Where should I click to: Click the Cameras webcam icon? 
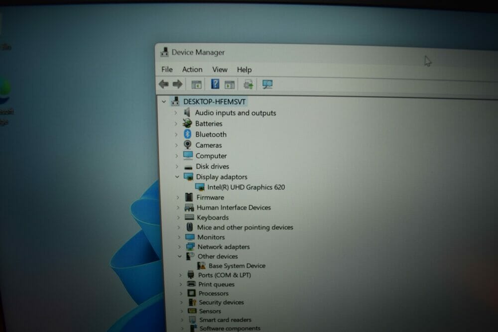coord(188,145)
